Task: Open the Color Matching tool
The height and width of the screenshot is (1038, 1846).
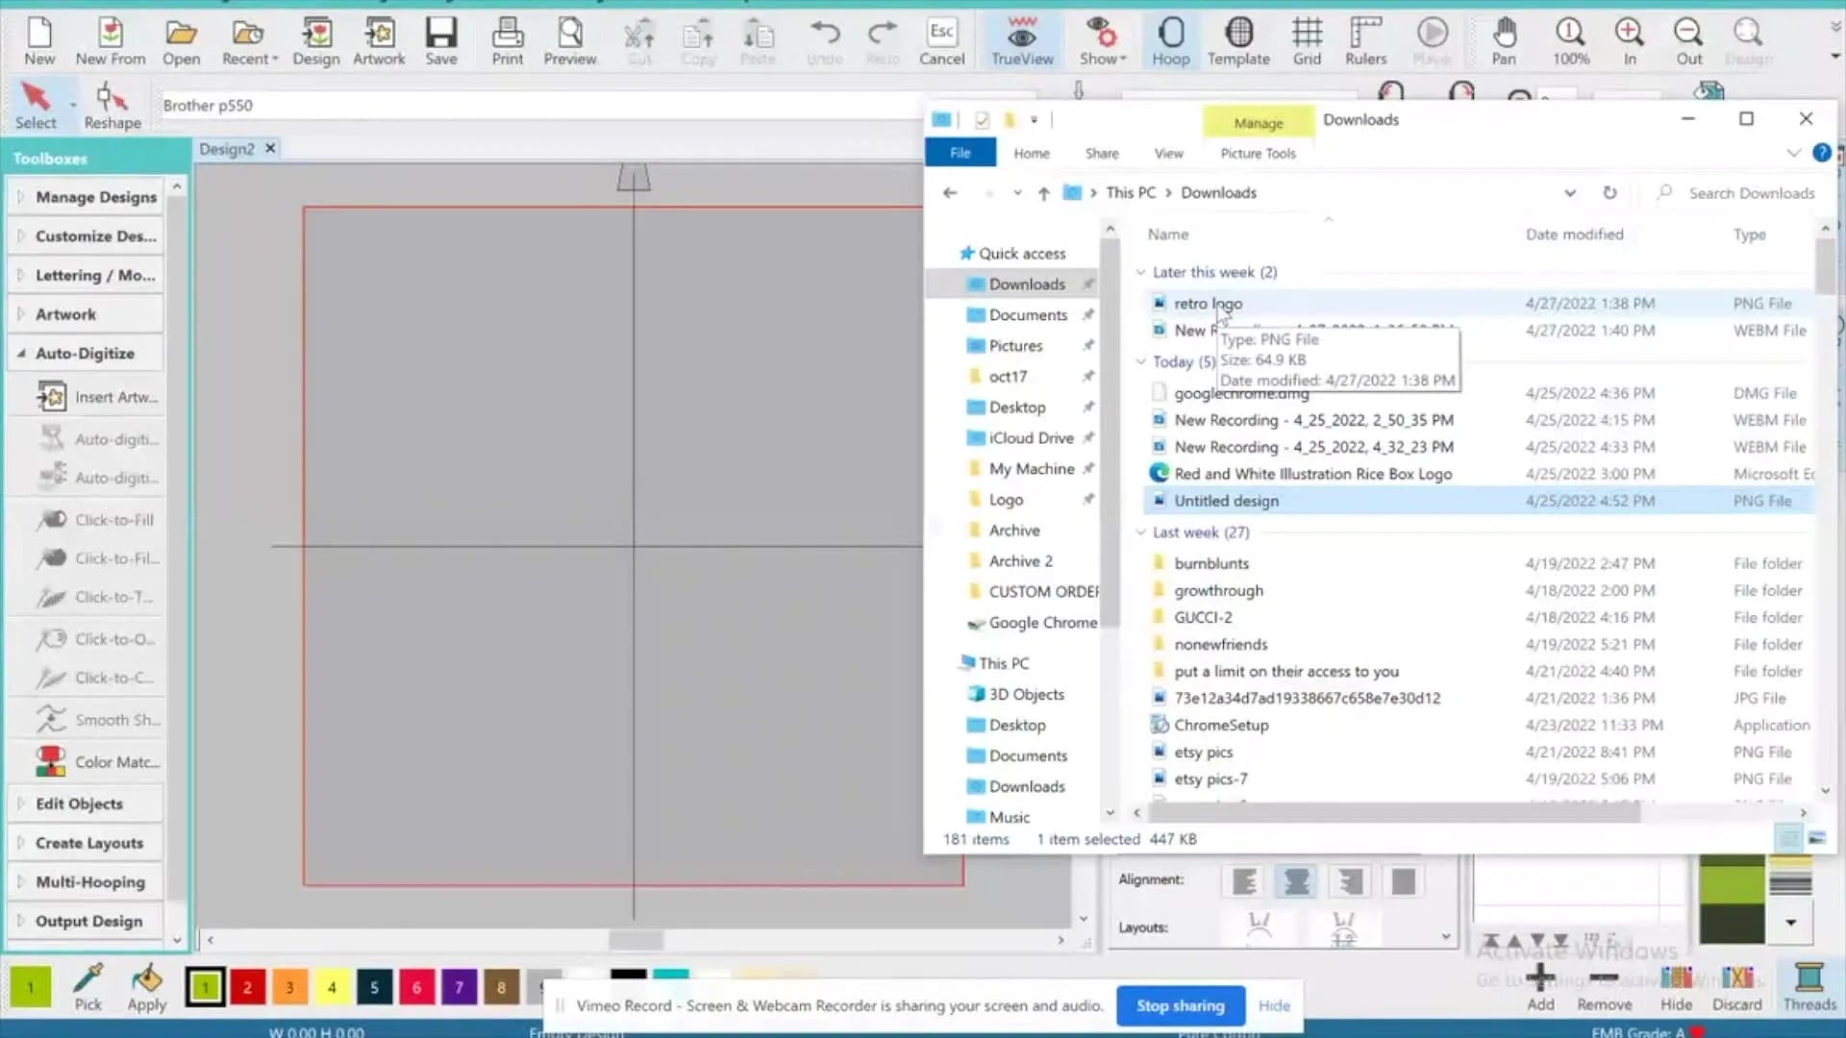Action: pos(96,762)
